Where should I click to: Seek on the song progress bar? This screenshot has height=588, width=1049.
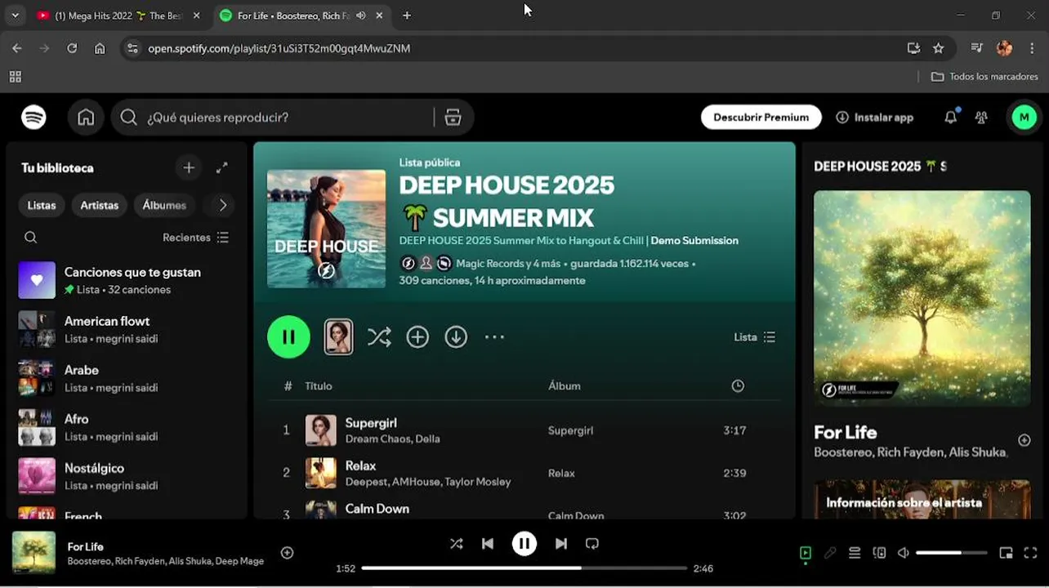(x=524, y=568)
